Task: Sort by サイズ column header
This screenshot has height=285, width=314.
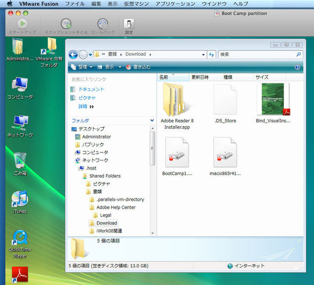Action: pos(270,77)
